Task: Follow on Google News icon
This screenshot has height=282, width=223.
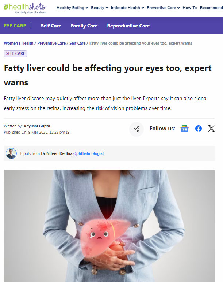Action: pos(184,129)
